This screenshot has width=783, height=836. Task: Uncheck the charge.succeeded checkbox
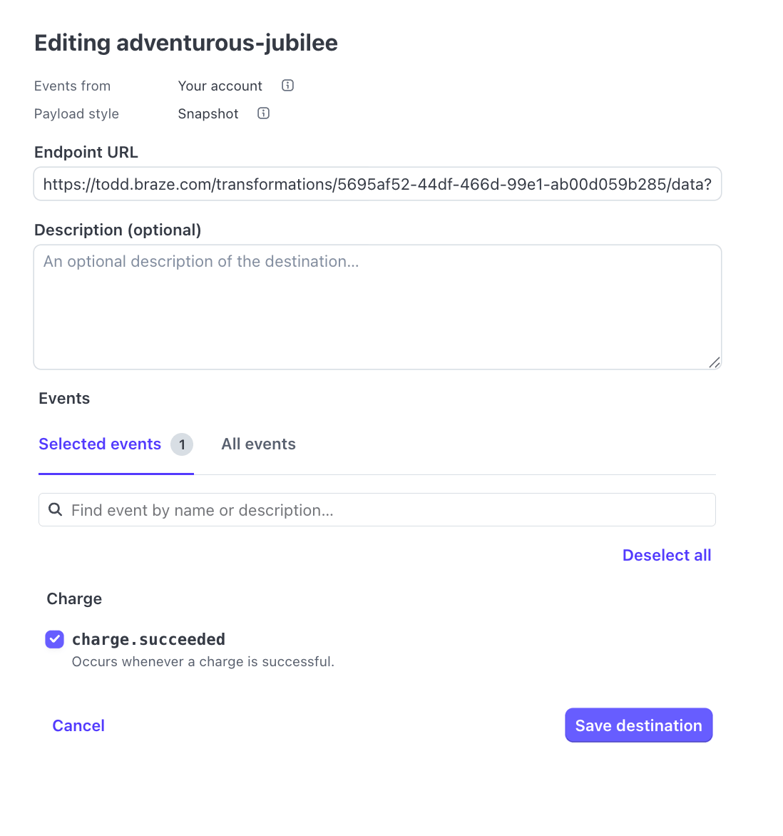(x=55, y=640)
